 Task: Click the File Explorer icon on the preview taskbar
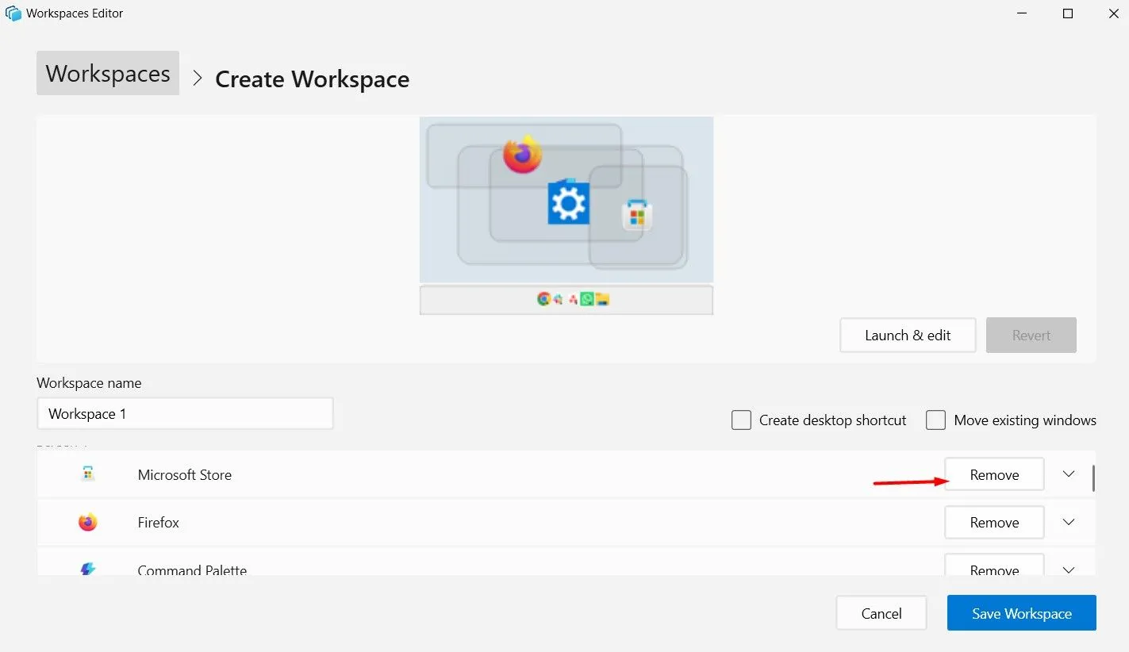click(601, 299)
